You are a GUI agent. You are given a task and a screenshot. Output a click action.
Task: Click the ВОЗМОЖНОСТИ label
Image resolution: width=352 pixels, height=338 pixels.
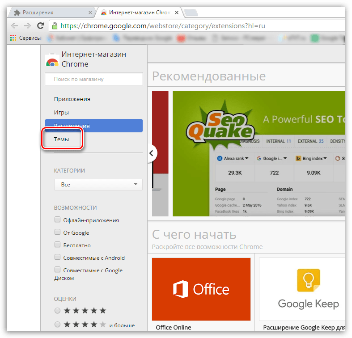tap(75, 208)
